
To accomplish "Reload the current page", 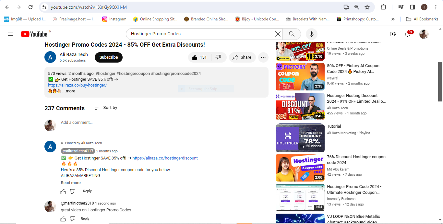I will click(30, 7).
